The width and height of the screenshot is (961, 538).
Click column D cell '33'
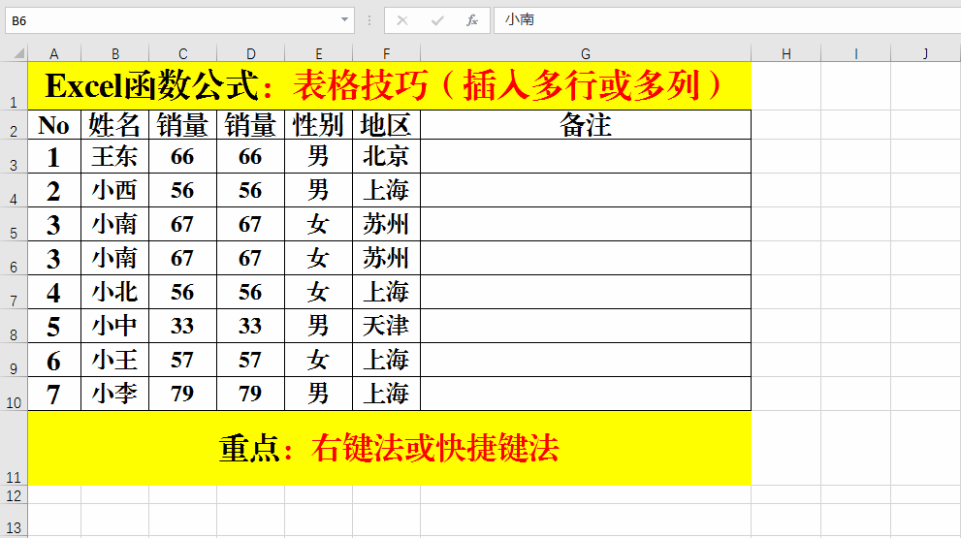(x=250, y=326)
